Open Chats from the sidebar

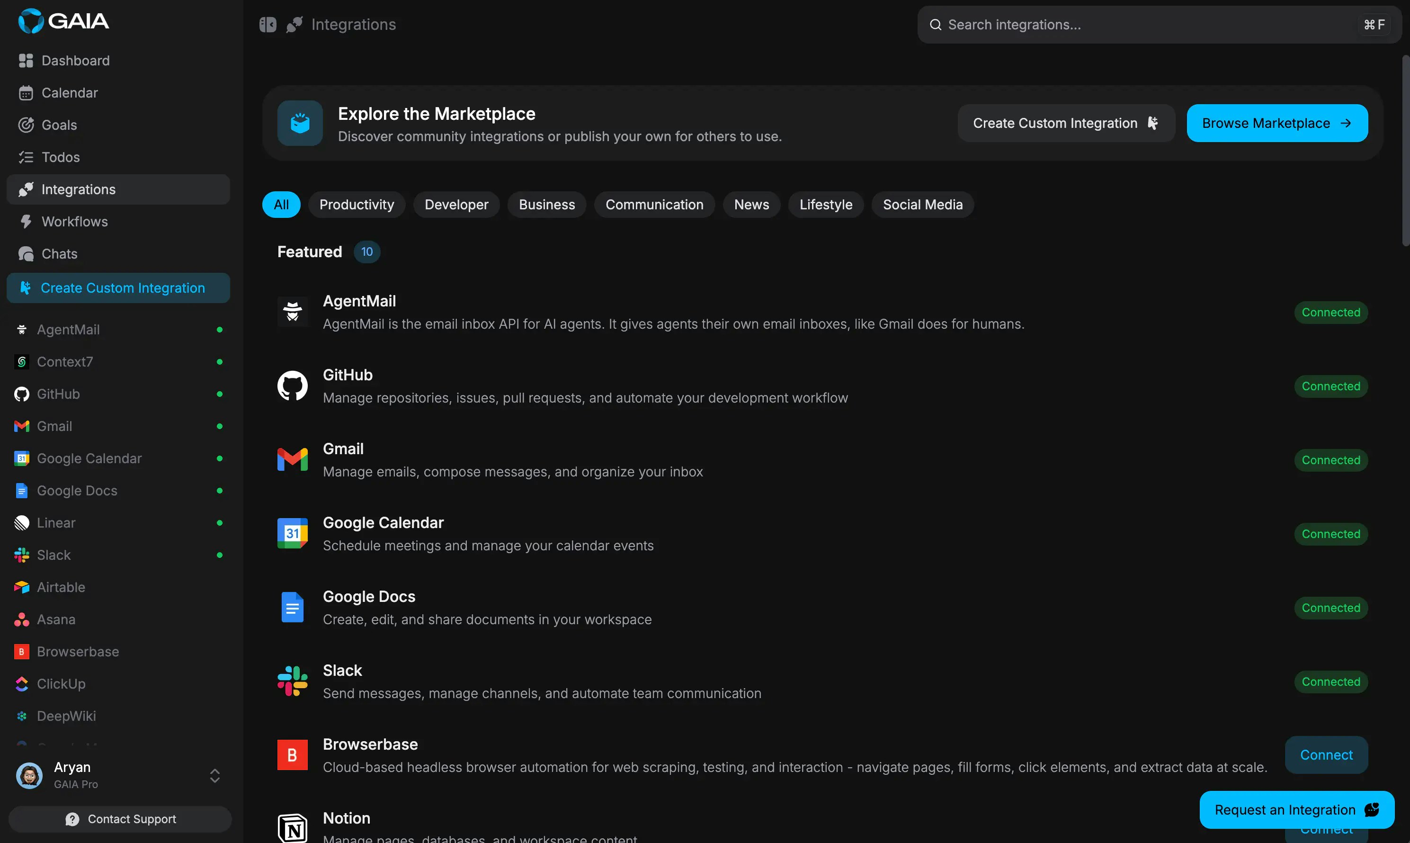click(x=59, y=254)
